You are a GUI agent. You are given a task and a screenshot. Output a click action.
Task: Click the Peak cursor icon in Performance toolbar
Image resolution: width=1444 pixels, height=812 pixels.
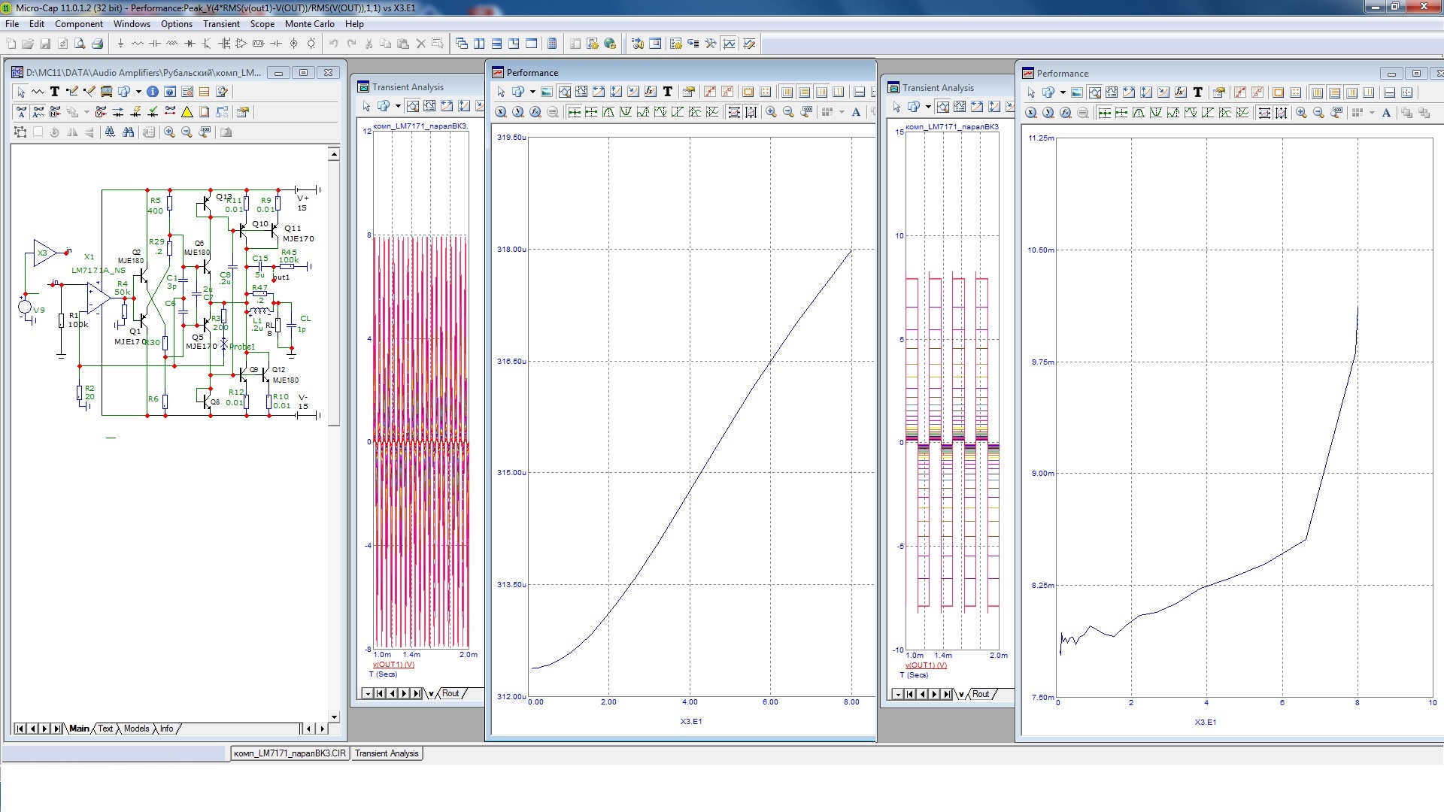(608, 112)
